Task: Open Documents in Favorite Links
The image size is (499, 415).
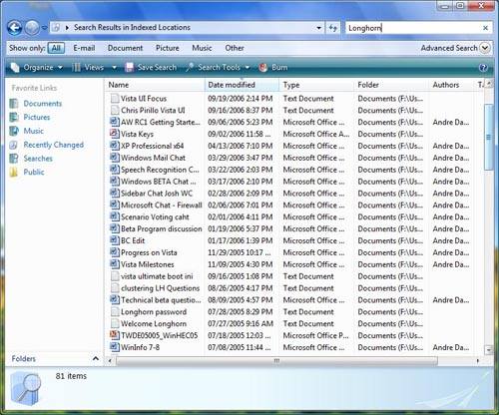Action: (42, 104)
